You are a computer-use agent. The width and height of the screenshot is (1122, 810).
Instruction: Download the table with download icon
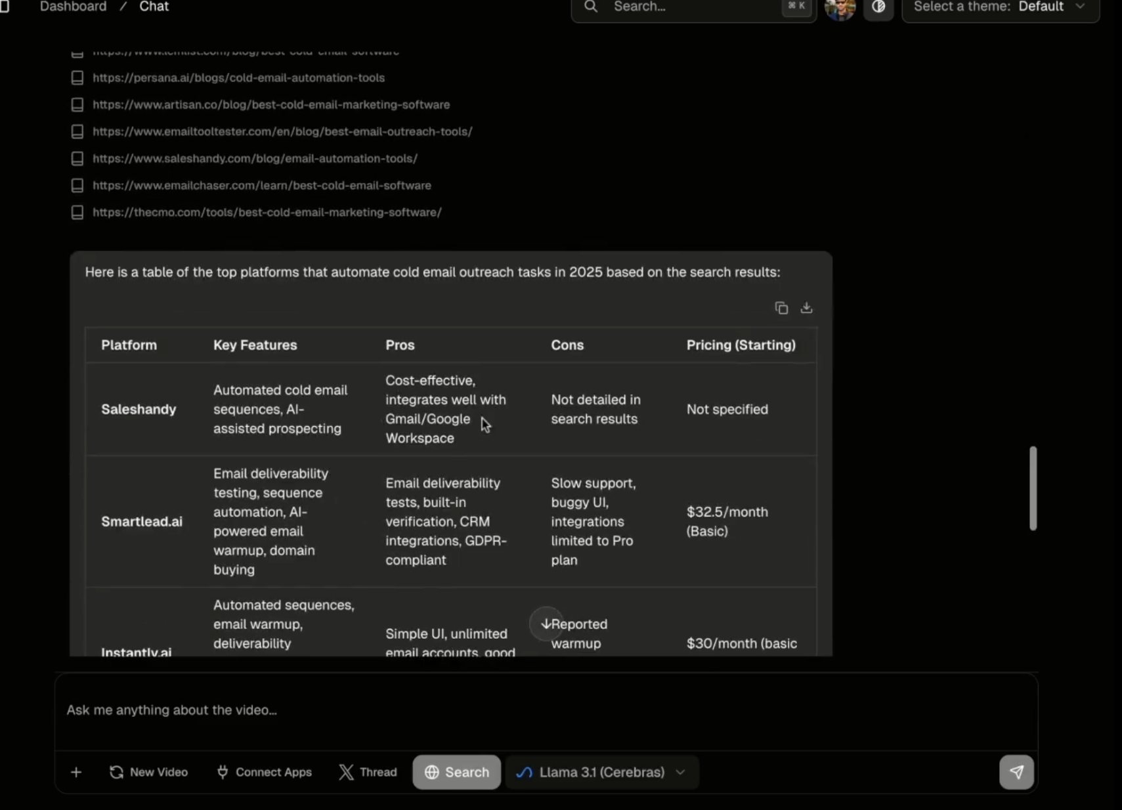pos(806,308)
